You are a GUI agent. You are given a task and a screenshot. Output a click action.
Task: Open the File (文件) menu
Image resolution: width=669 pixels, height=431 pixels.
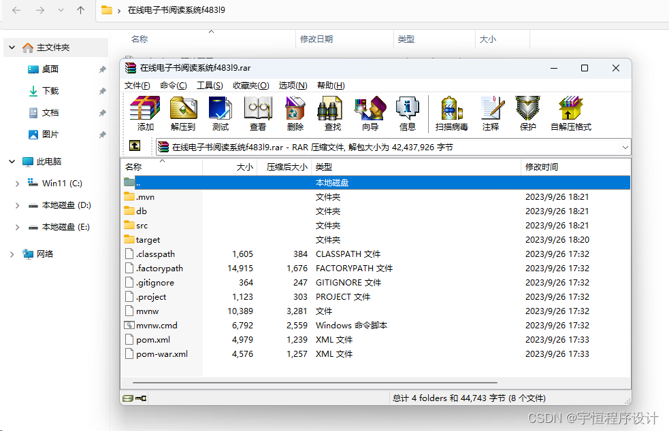coord(137,85)
